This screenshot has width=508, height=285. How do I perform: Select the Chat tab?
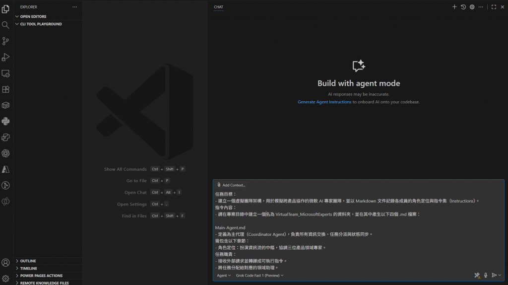point(218,7)
